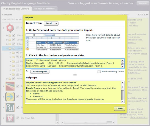Image resolution: width=150 pixels, height=126 pixels.
Task: Click the paste data box scroll-down arrow
Action: tap(123, 67)
